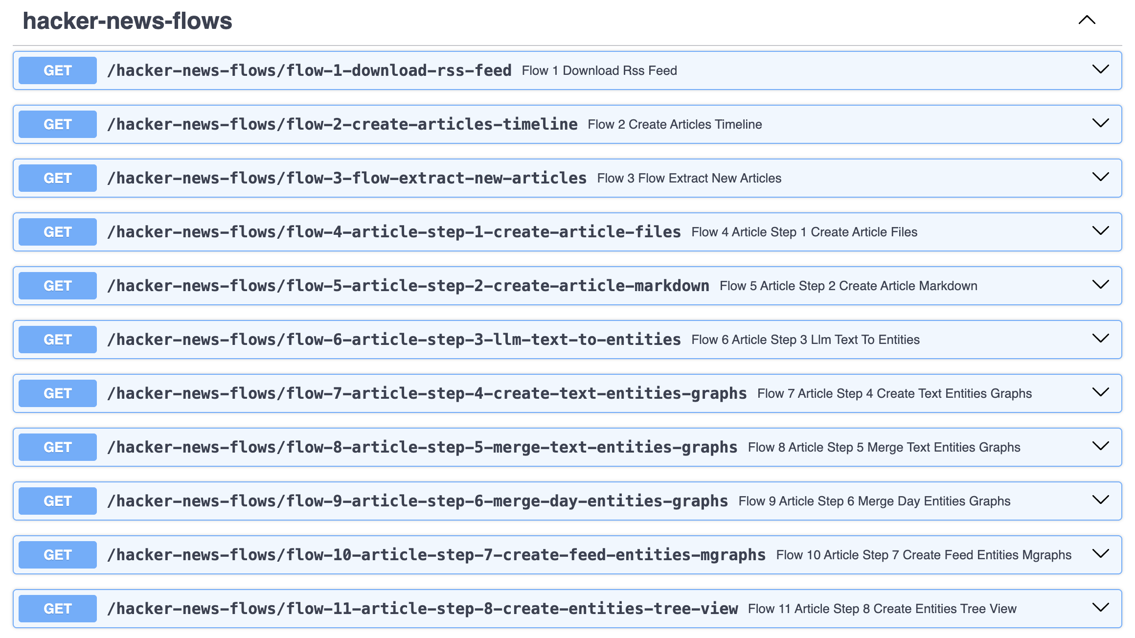Click GET badge for flow-6-article-step-3 endpoint
The width and height of the screenshot is (1135, 638).
58,340
